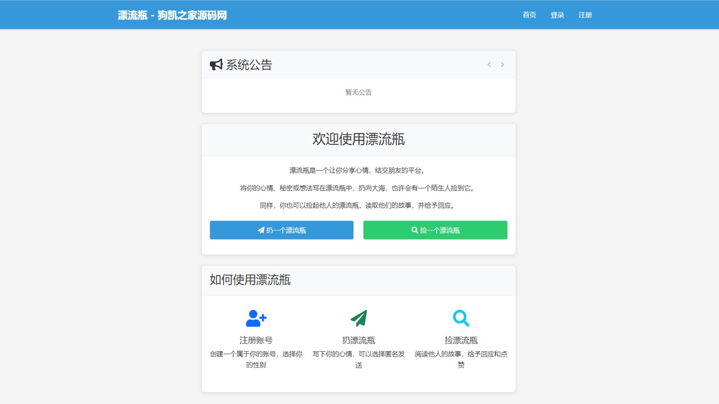Click the 暂无公告 notice text

click(x=358, y=92)
